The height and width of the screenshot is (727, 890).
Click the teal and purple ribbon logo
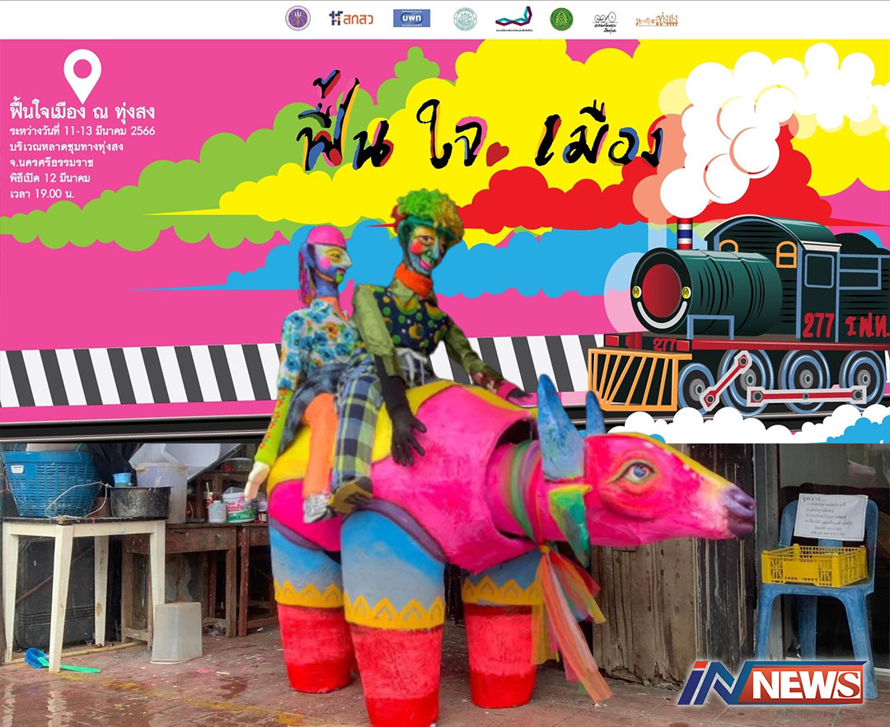pyautogui.click(x=513, y=18)
